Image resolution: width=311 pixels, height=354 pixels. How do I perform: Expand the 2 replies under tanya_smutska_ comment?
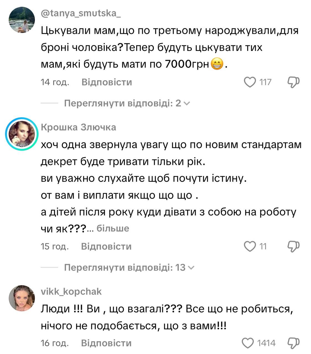pos(127,103)
